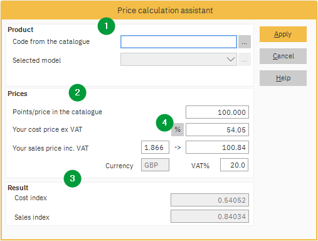Click the 'Points/price in the catalogue' label

pyautogui.click(x=58, y=112)
